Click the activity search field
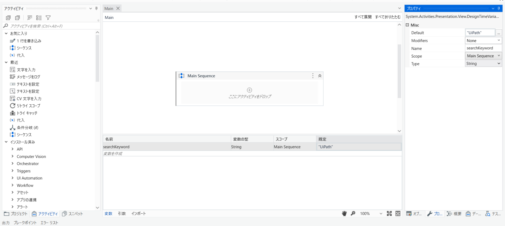The height and width of the screenshot is (226, 505). pos(50,26)
